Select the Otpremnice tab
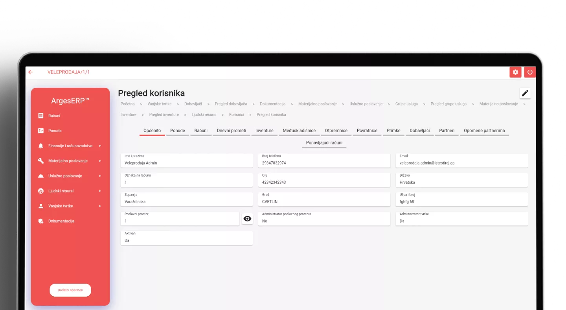566x310 pixels. pos(336,131)
